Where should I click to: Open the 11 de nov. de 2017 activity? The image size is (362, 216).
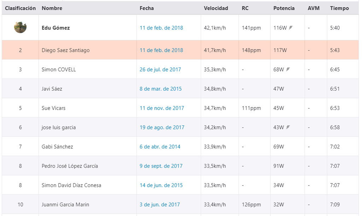pos(162,108)
